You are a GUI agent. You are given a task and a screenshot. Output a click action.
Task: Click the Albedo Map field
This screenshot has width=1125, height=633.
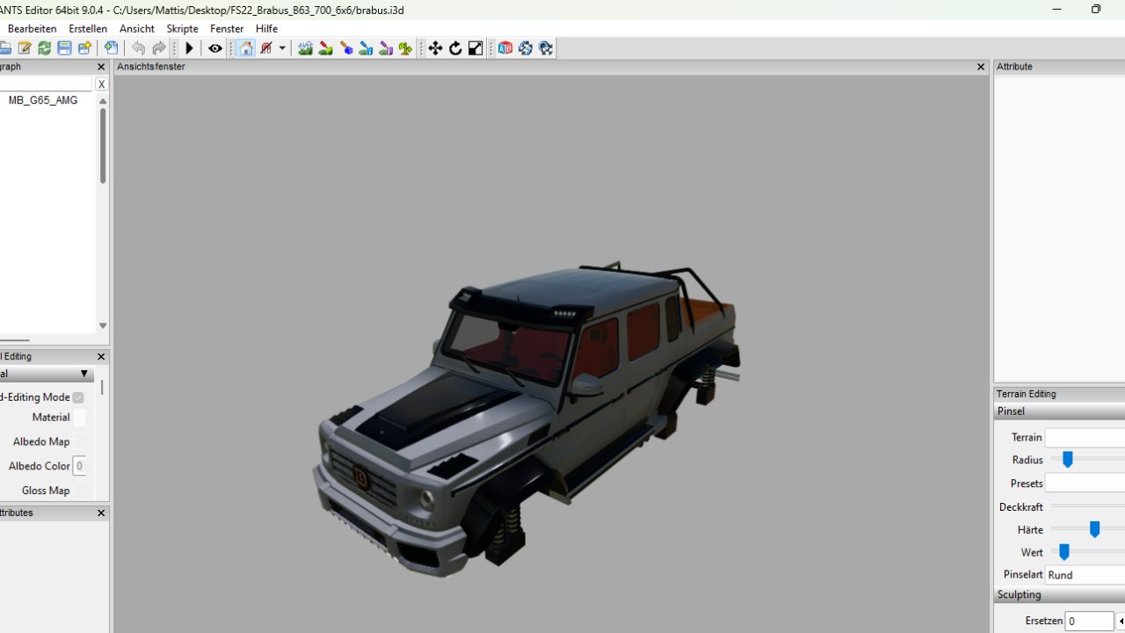click(80, 441)
